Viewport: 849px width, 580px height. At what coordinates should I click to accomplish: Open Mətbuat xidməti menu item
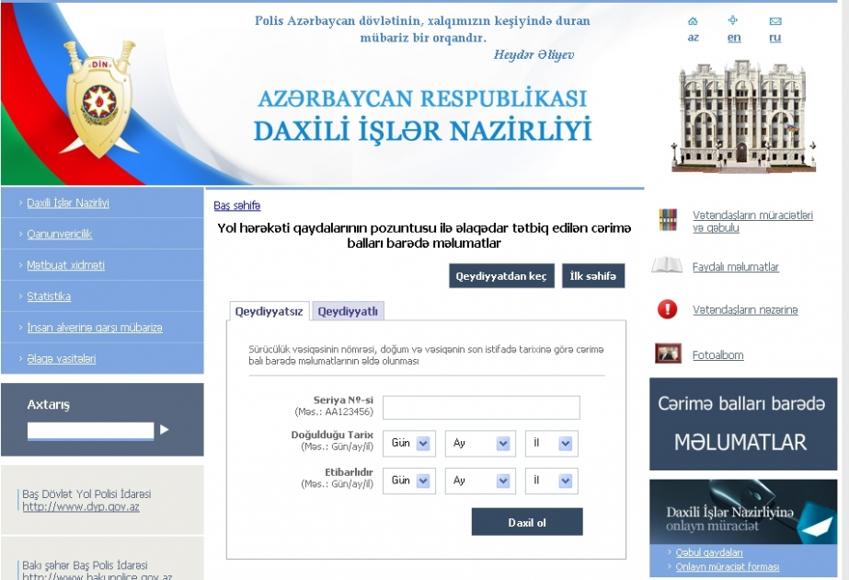[x=65, y=265]
